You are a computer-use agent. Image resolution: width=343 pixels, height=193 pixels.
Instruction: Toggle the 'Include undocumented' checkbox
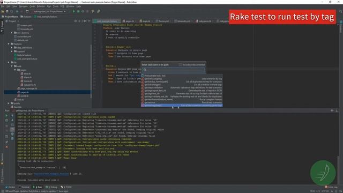[180, 65]
